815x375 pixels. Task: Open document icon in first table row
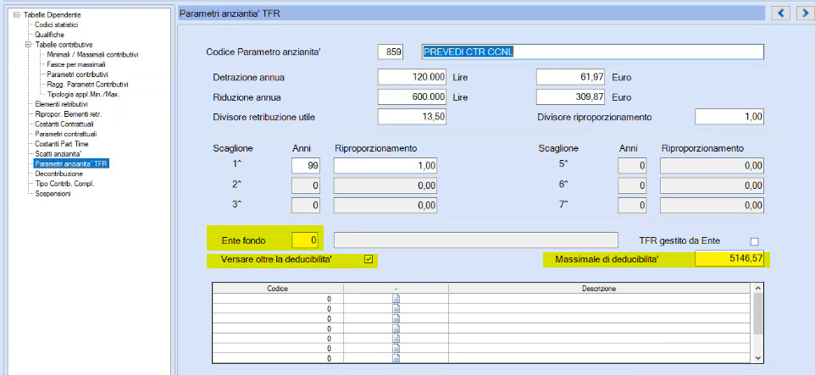tap(396, 299)
